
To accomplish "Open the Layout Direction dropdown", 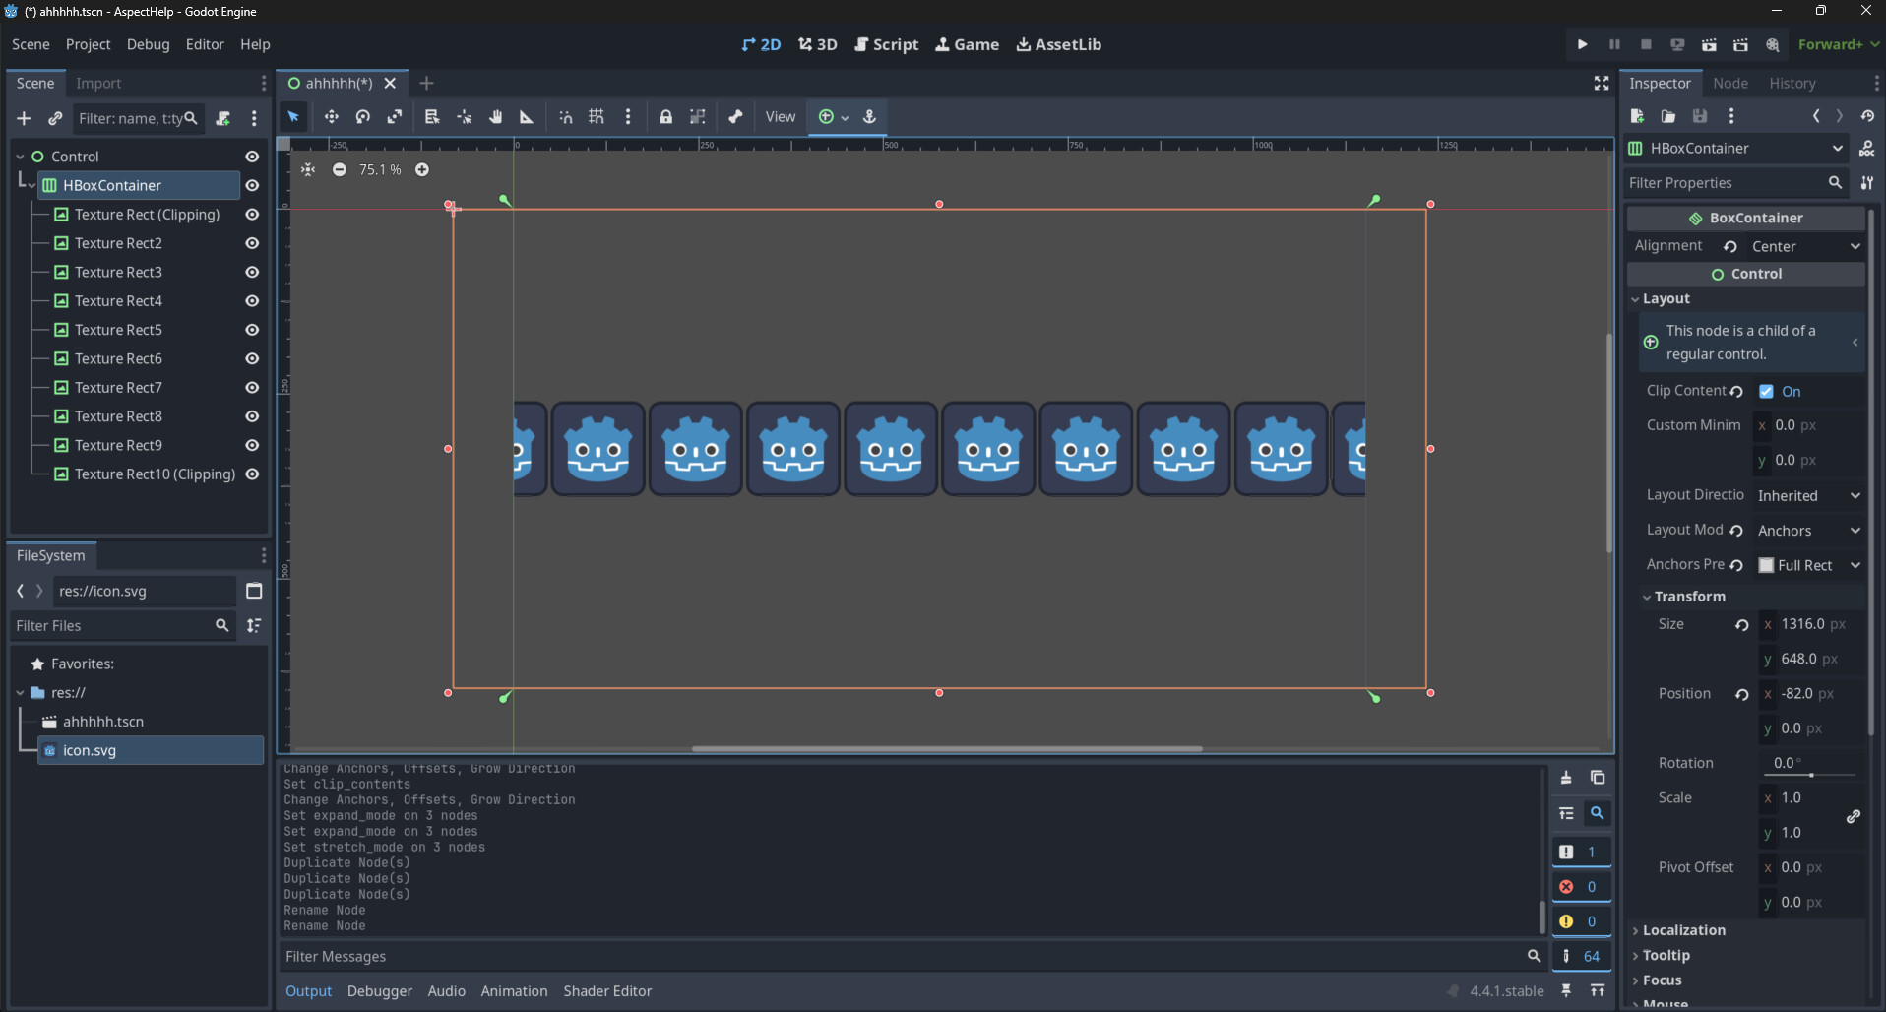I will click(1809, 495).
